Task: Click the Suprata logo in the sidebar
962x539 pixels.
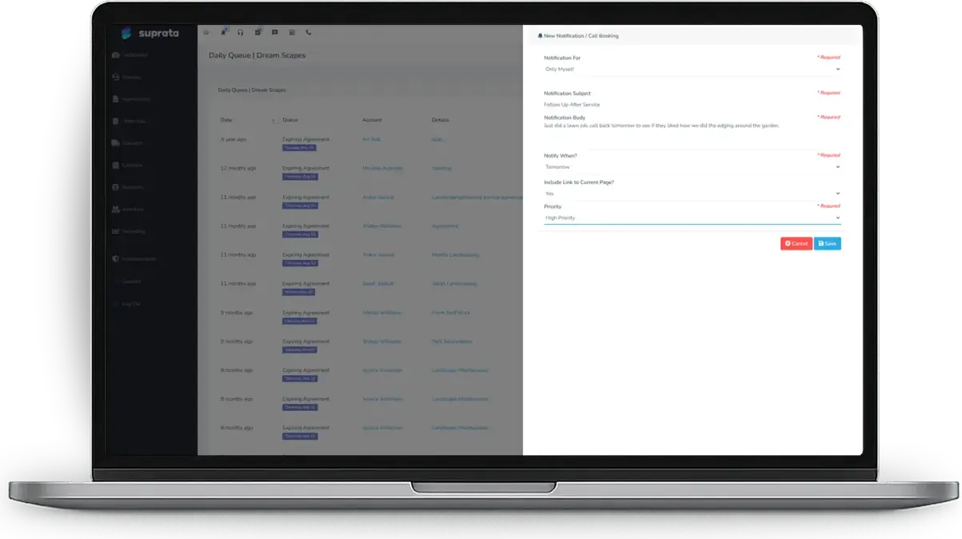Action: 150,34
